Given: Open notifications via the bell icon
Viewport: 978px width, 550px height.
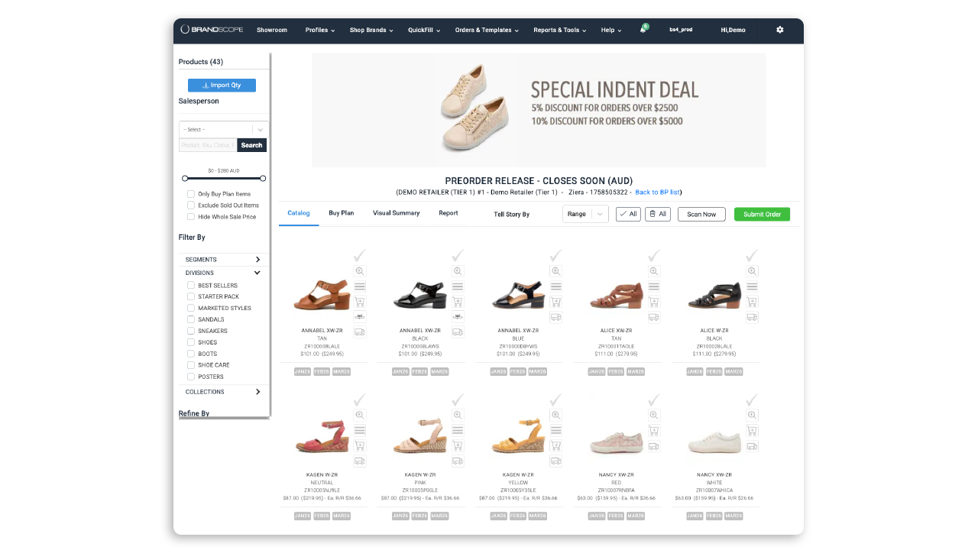Looking at the screenshot, I should (643, 29).
